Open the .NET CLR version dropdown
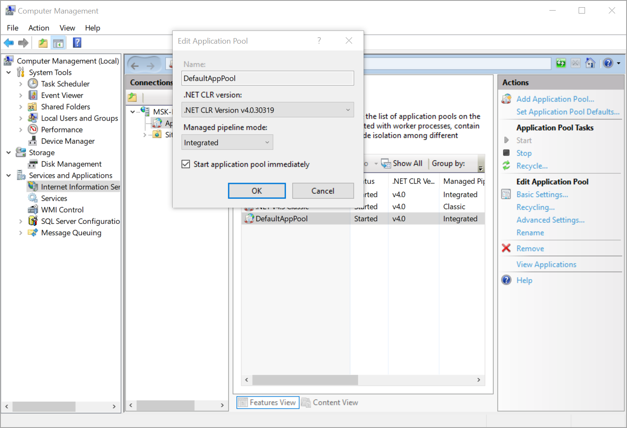 [267, 110]
